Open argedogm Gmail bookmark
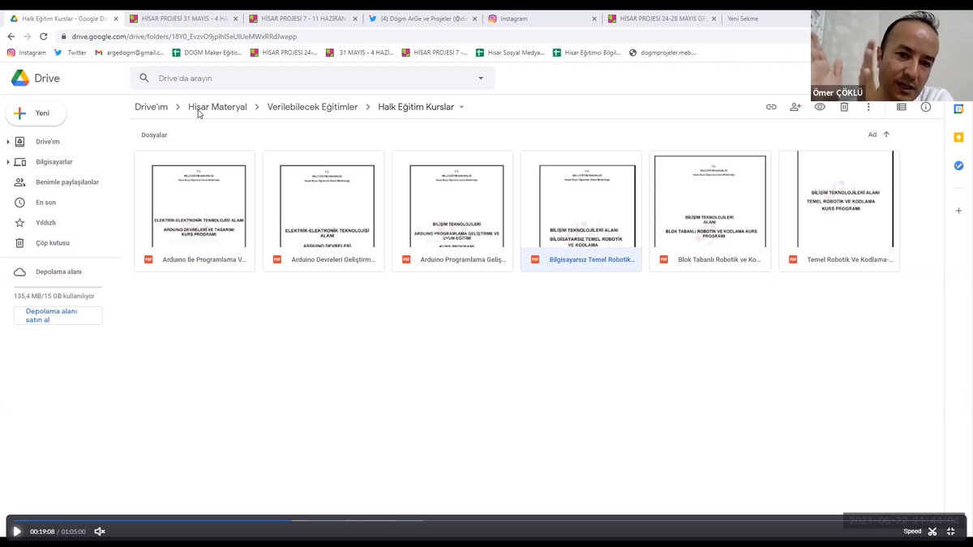This screenshot has width=973, height=547. (x=130, y=53)
